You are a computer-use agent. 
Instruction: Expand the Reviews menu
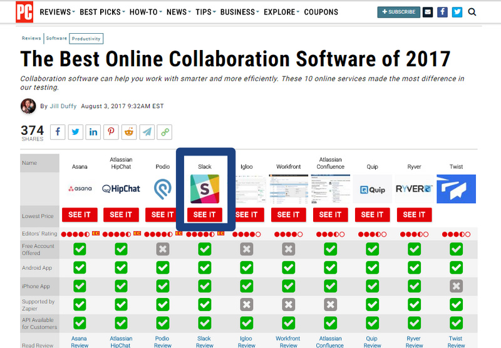pyautogui.click(x=57, y=12)
